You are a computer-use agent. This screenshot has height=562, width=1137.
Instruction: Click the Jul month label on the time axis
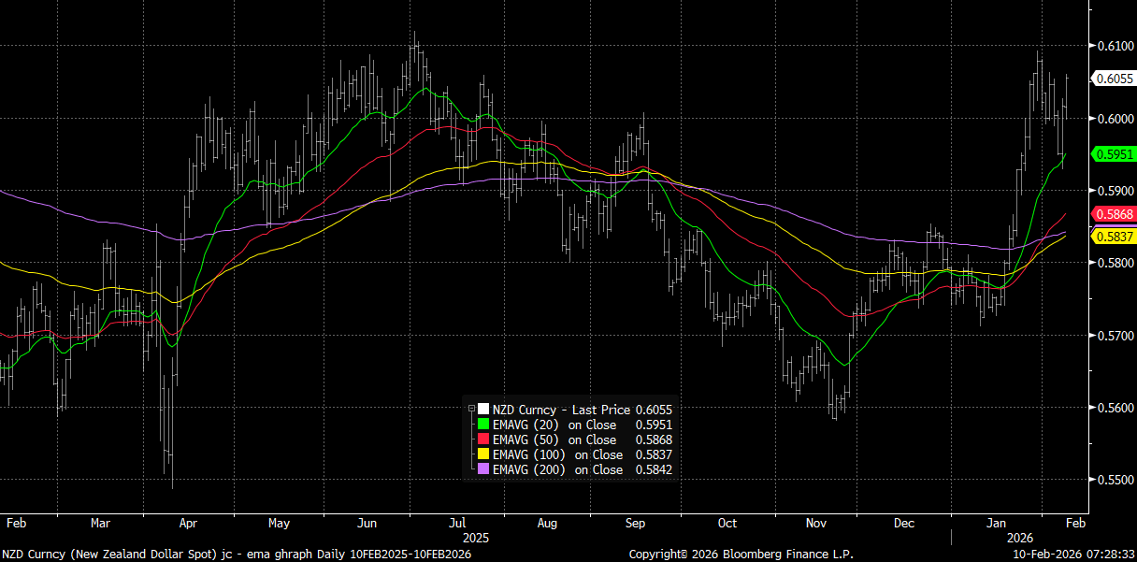457,524
